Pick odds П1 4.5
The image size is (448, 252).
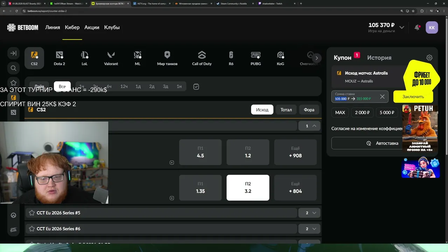tap(201, 152)
